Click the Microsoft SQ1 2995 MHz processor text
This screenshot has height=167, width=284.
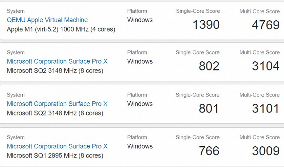(x=55, y=155)
